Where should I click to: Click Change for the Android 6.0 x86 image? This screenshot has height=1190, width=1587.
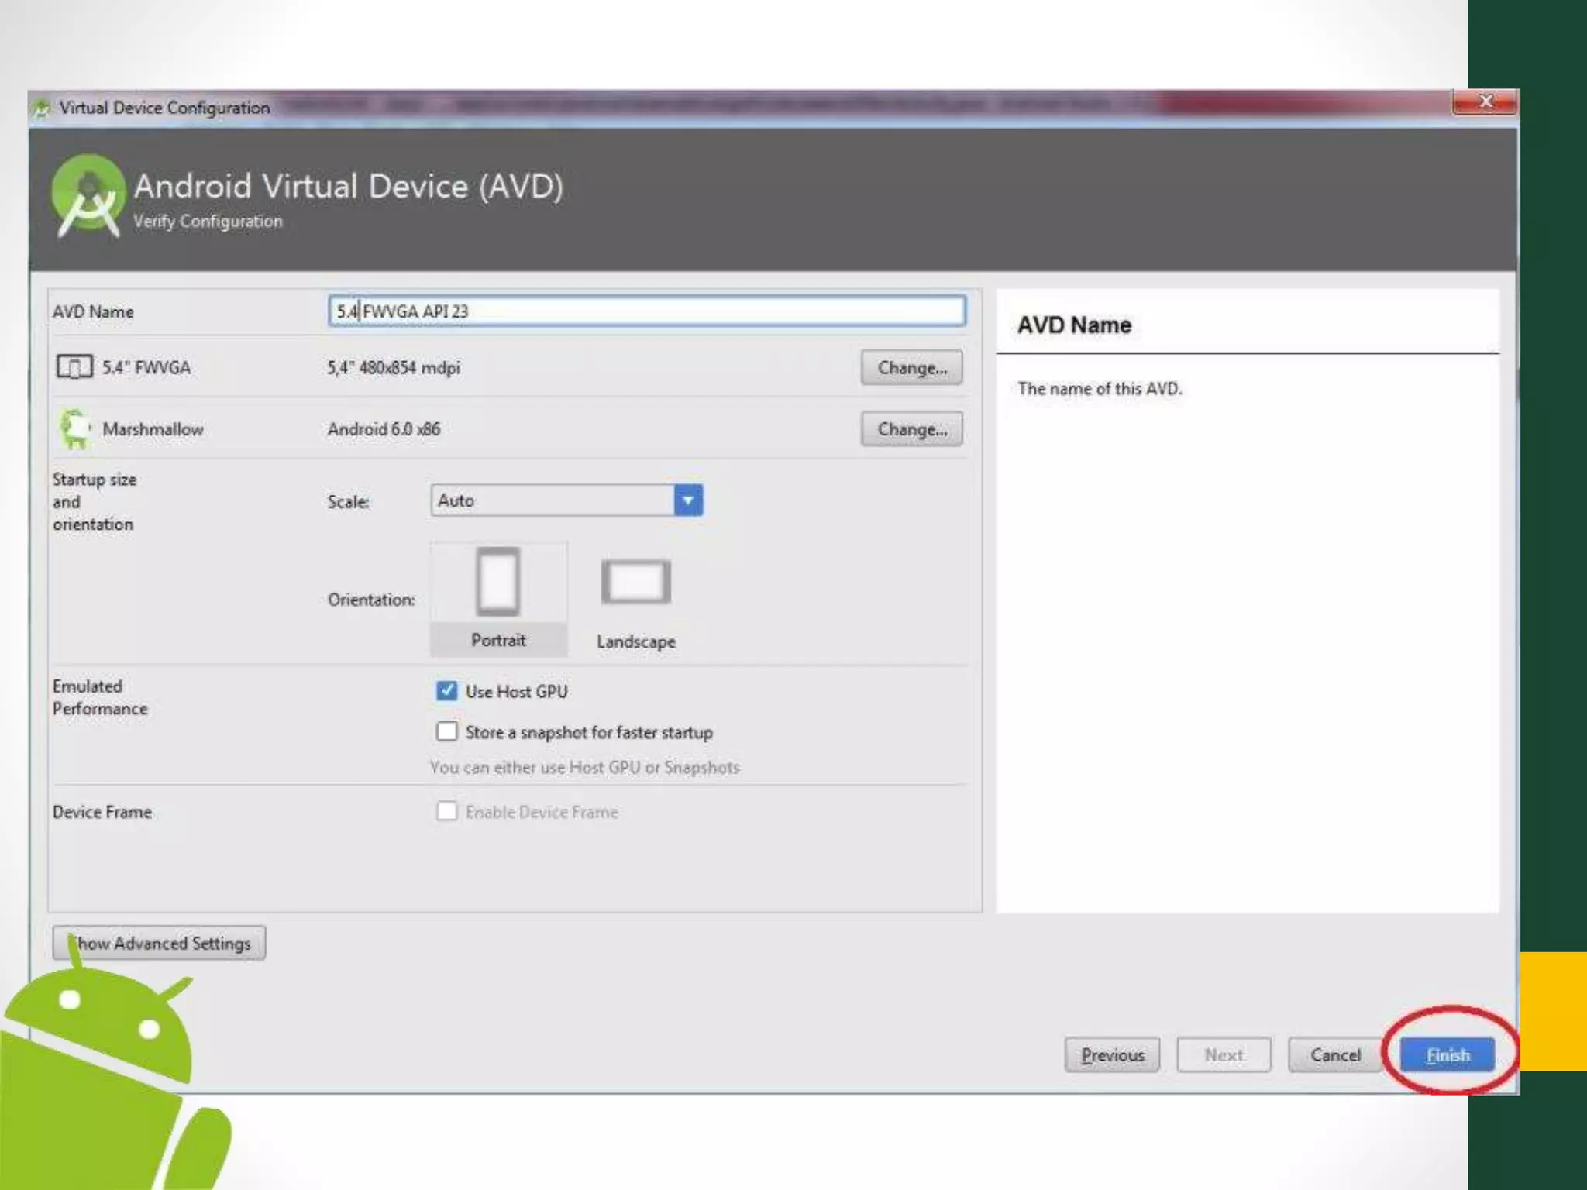(911, 429)
